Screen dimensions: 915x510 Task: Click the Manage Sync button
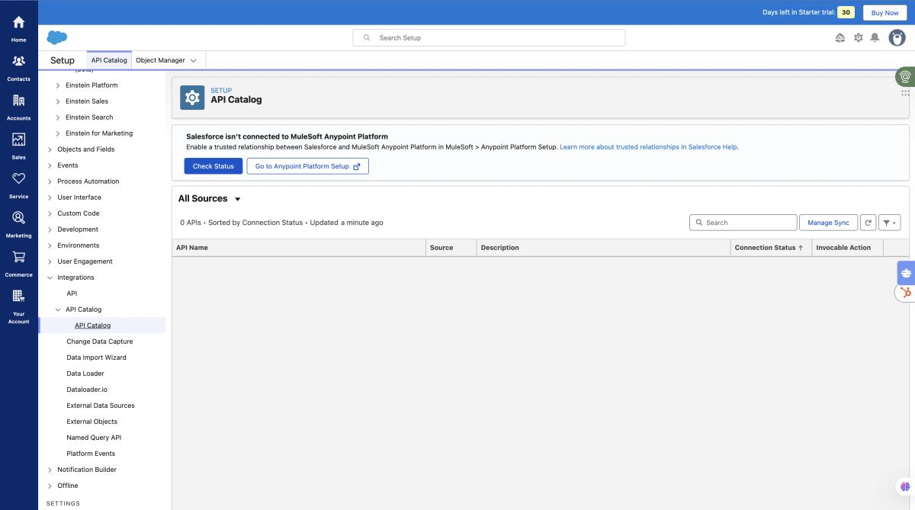828,223
